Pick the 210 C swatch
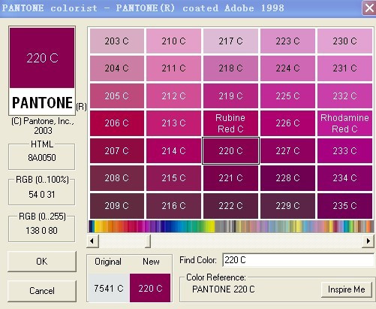 coord(173,41)
